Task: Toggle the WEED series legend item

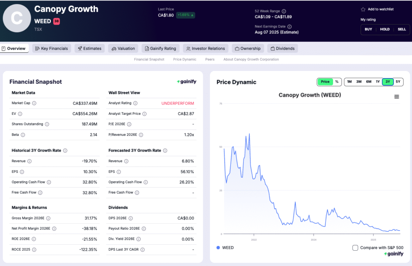Action: click(x=225, y=248)
